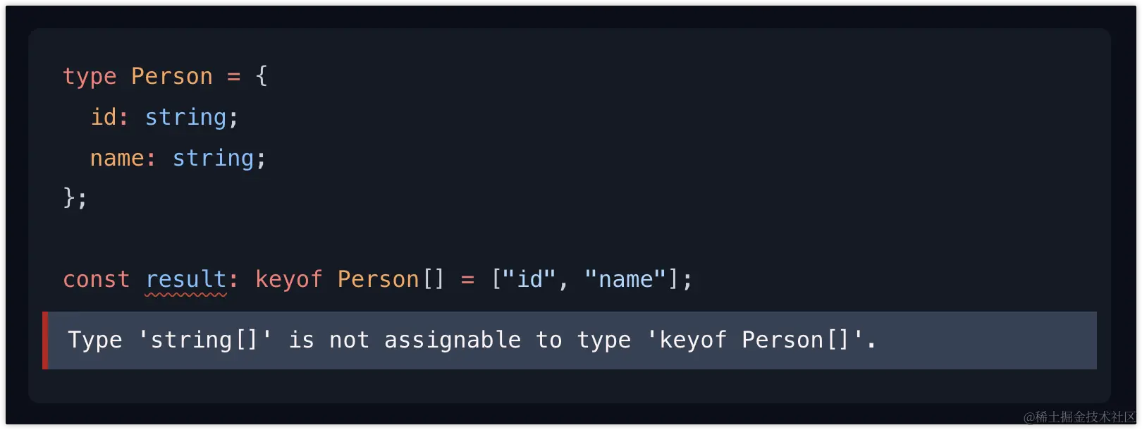Click the string type after id
Viewport: 1142px width, 430px height.
pyautogui.click(x=186, y=117)
